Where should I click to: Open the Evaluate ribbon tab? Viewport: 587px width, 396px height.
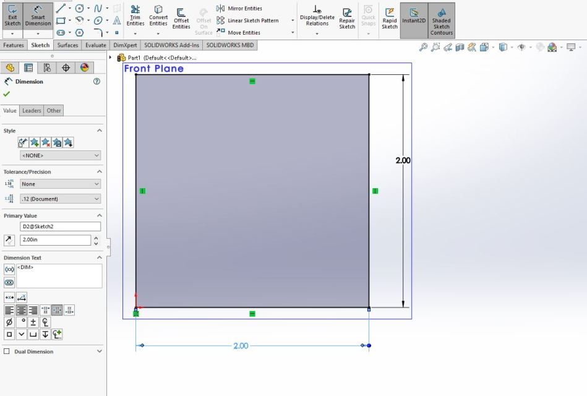pyautogui.click(x=95, y=45)
